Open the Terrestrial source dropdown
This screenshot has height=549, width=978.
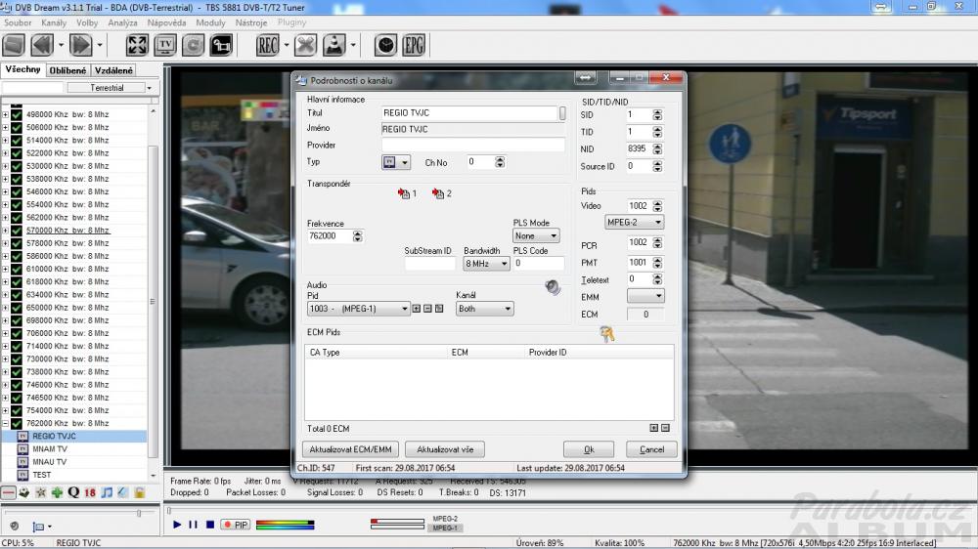(111, 88)
